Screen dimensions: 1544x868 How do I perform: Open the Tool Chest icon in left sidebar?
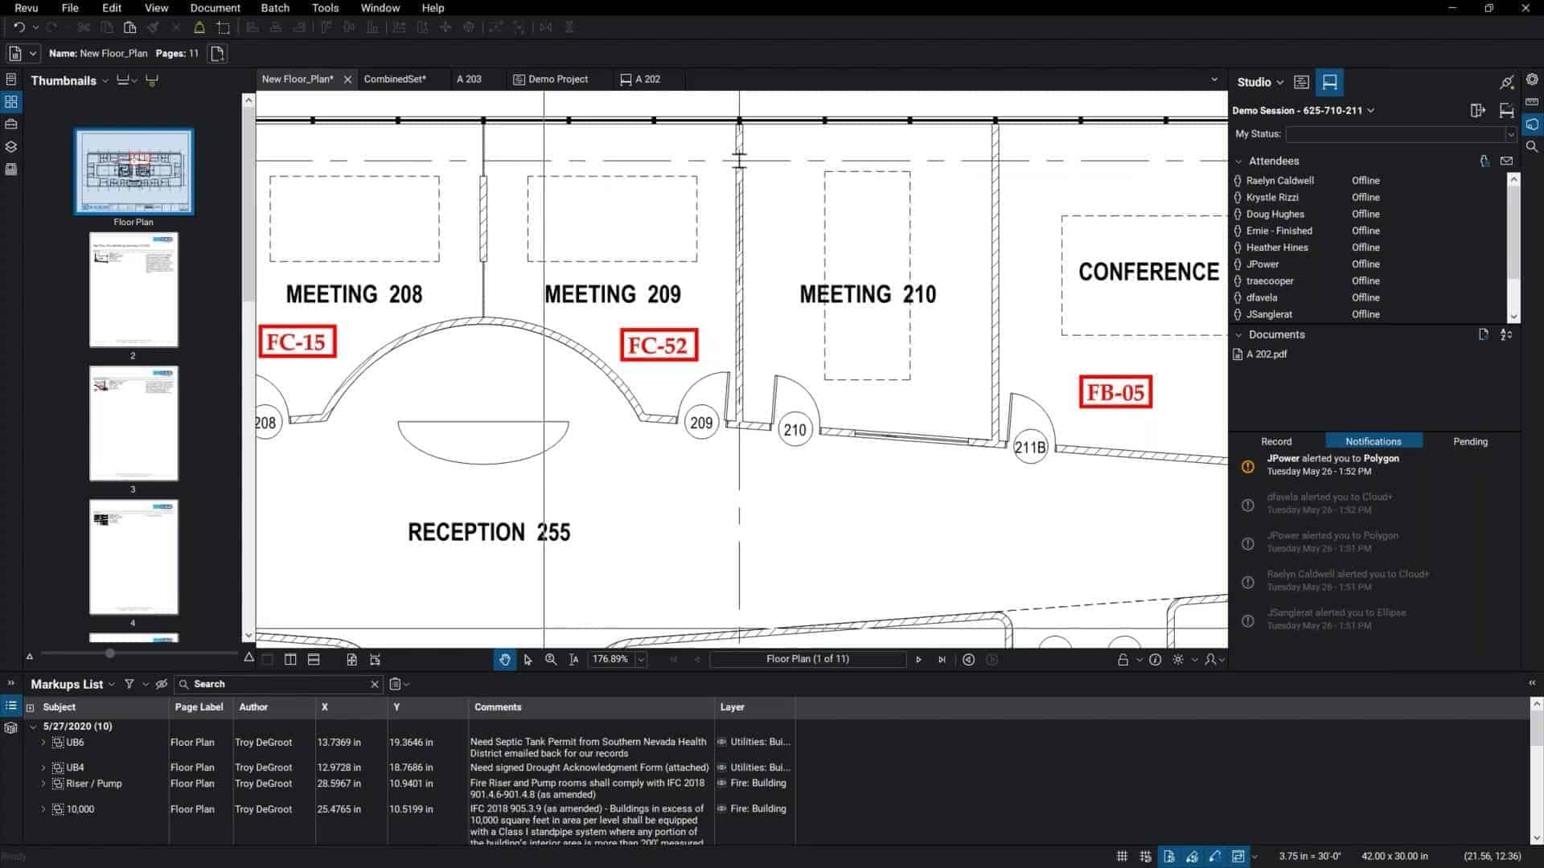(x=11, y=125)
